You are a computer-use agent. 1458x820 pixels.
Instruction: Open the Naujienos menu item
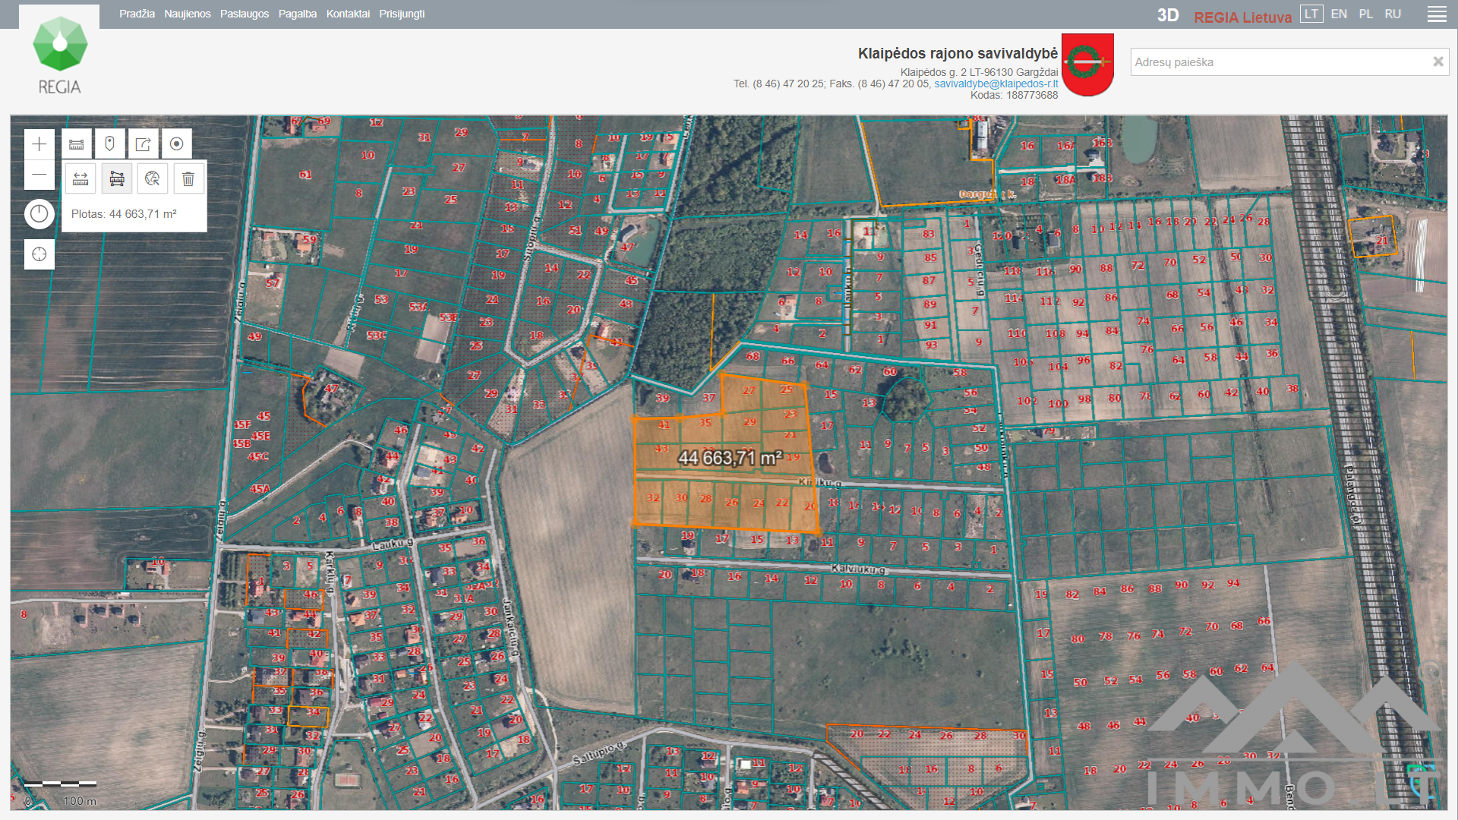(188, 14)
